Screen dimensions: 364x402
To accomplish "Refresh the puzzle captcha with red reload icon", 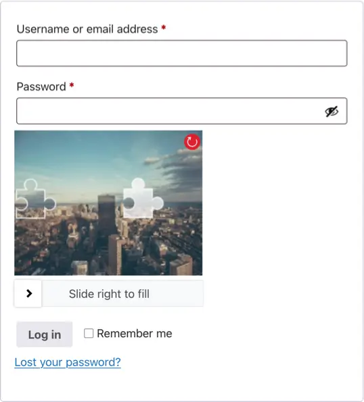I will [x=192, y=141].
